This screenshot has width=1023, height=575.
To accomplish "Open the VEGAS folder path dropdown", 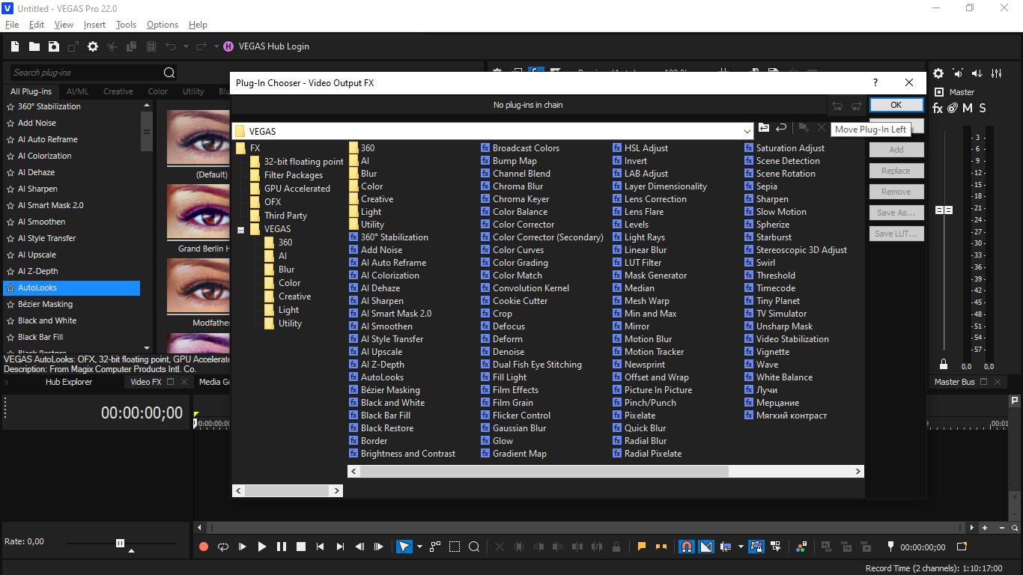I will point(747,131).
